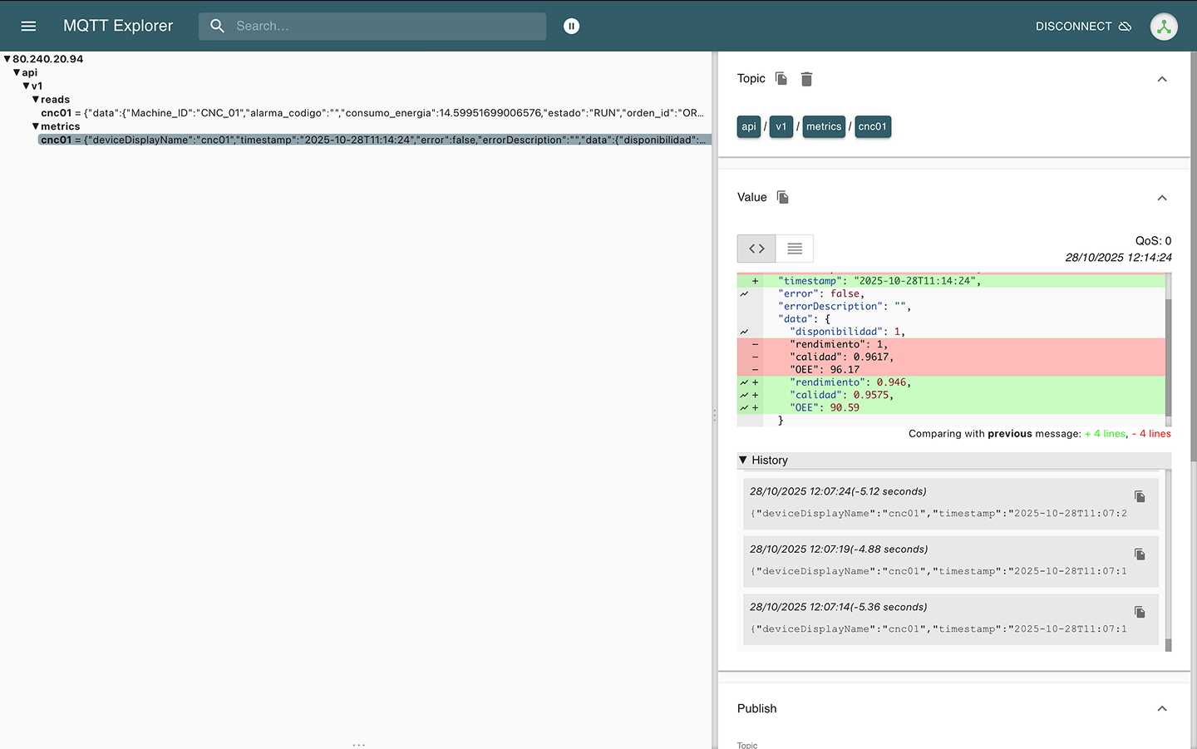Open the hamburger menu in header
This screenshot has width=1197, height=749.
point(28,26)
